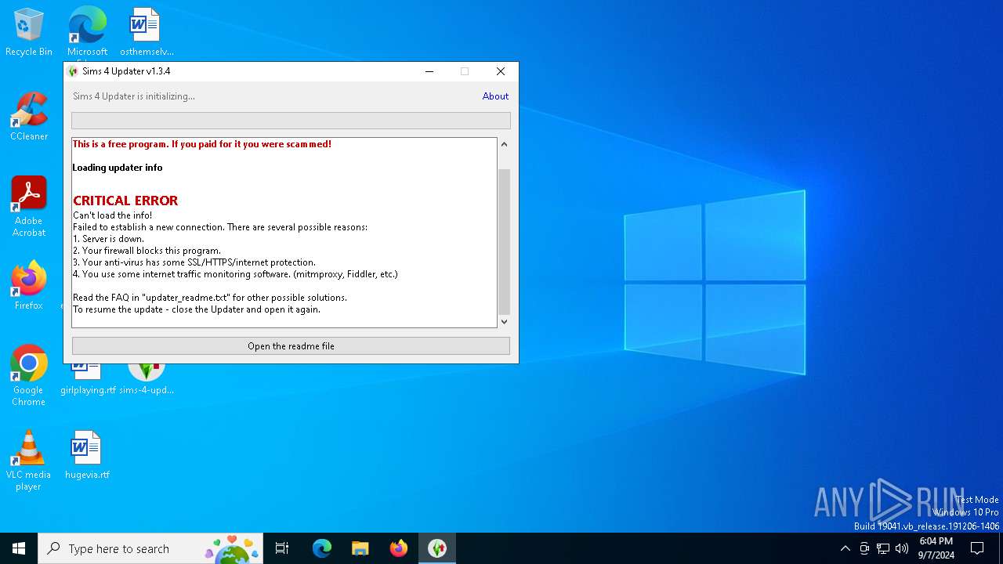
Task: Open the taskbar clock and date
Action: tap(936, 548)
